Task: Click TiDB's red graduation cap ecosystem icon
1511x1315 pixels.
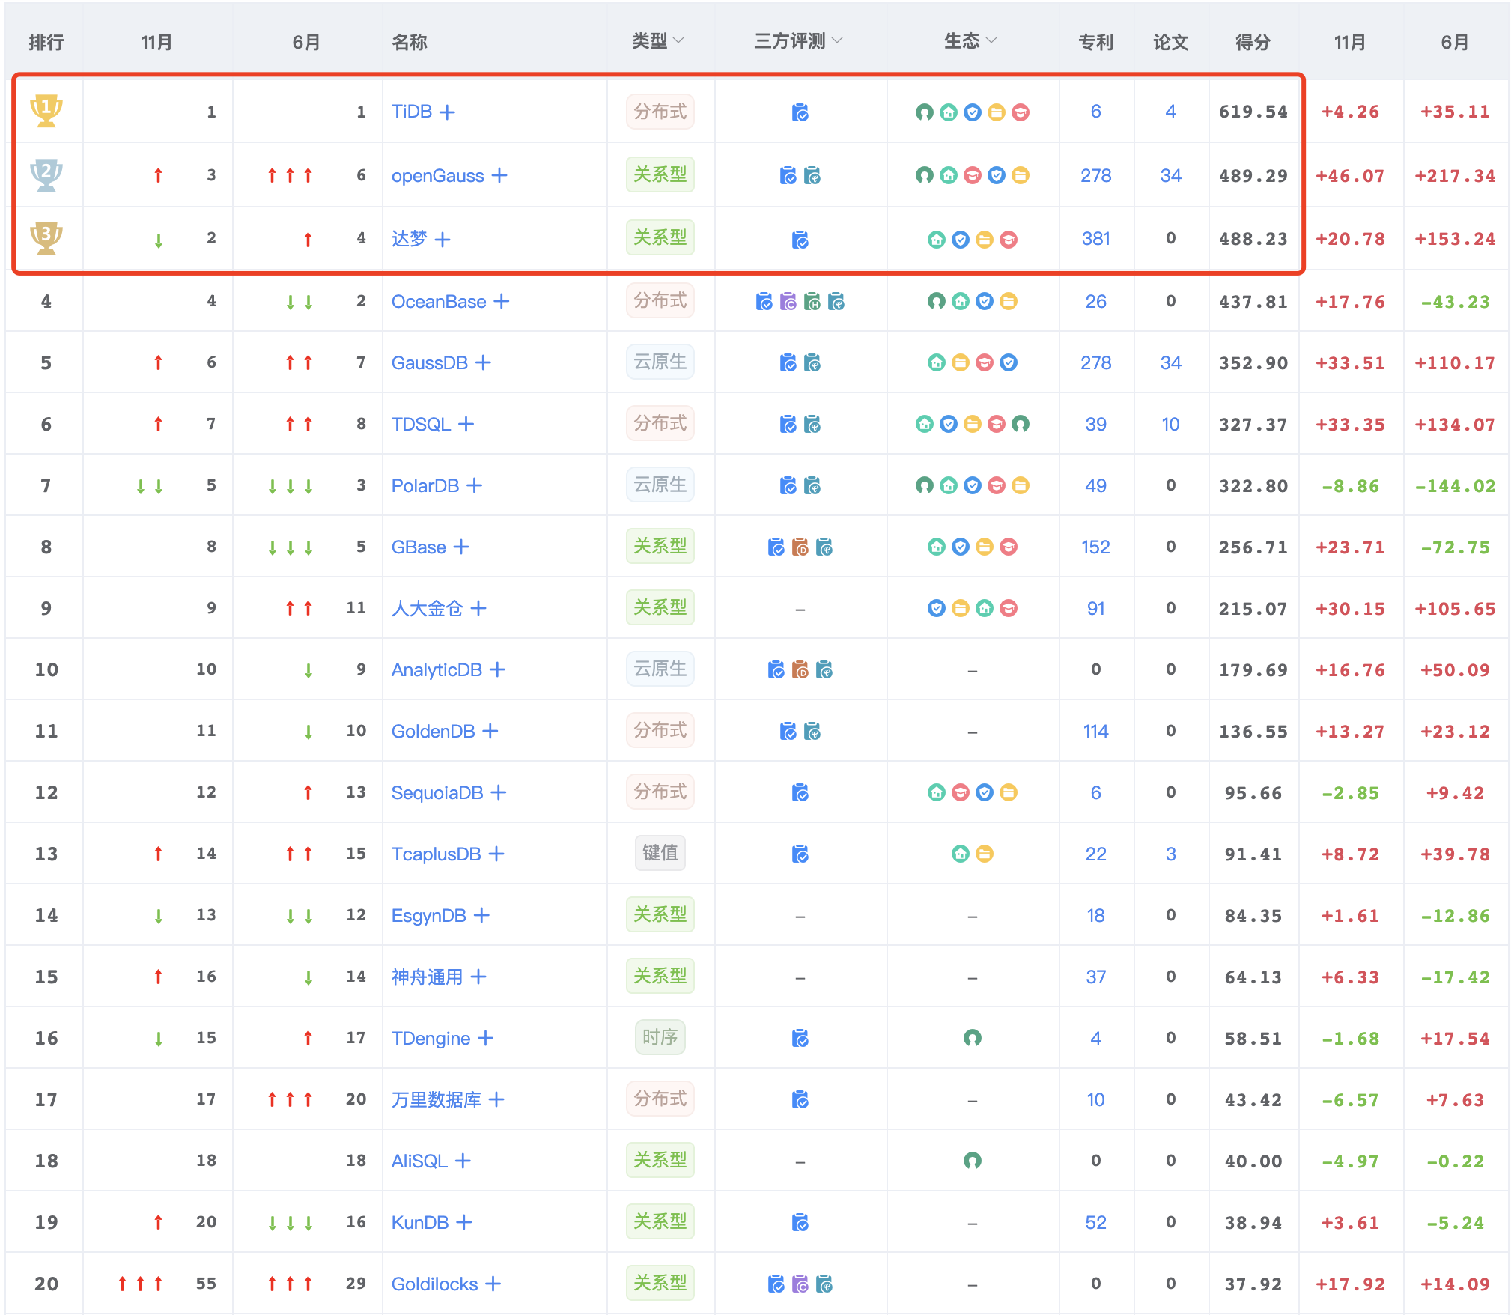Action: click(x=1020, y=112)
